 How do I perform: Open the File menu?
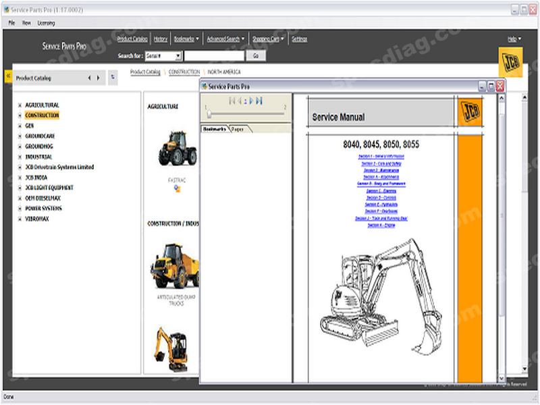click(11, 22)
